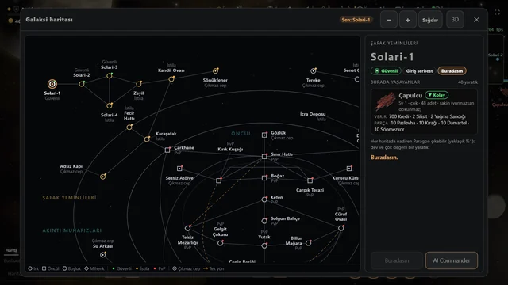Select the Cüruf Ovası node
This screenshot has height=285, width=508.
coord(341,228)
